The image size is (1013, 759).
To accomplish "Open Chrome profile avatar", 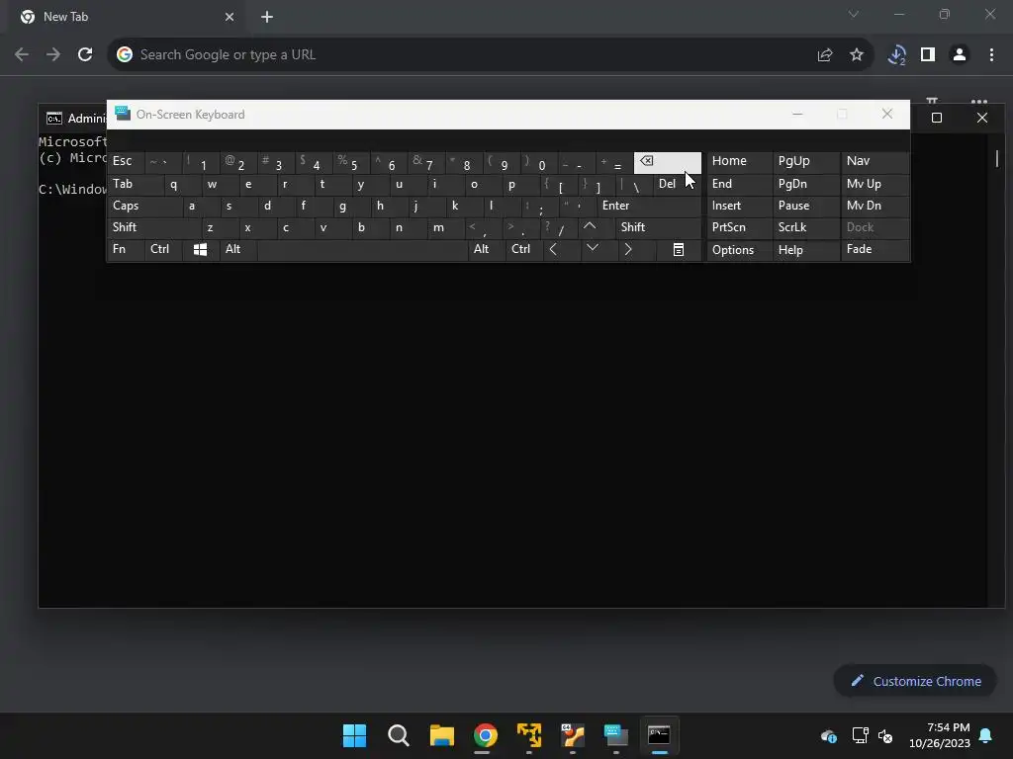I will tap(960, 55).
